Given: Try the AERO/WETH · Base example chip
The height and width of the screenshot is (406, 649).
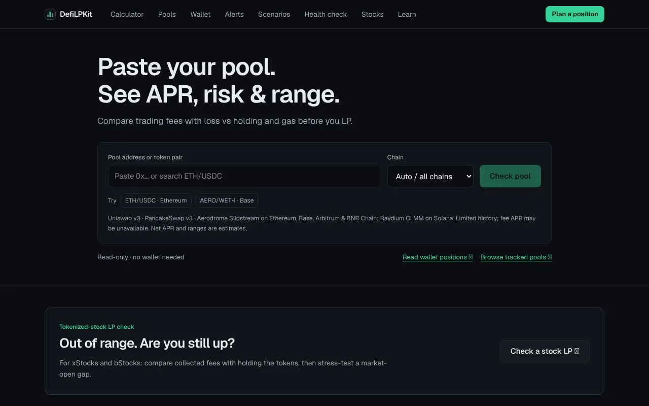Looking at the screenshot, I should point(227,200).
